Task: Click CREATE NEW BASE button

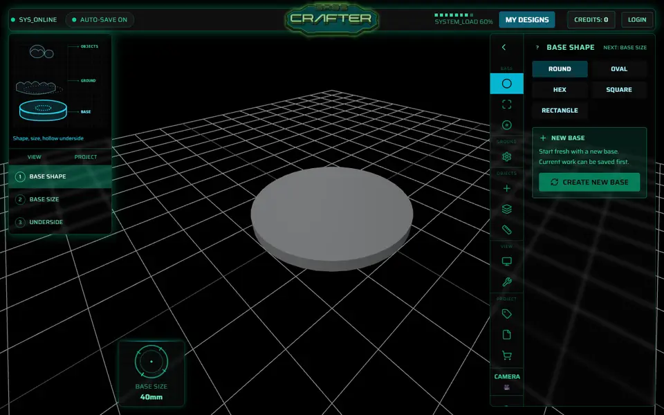Action: click(589, 182)
